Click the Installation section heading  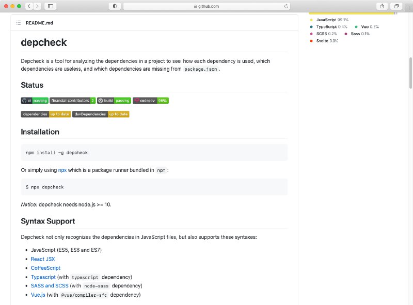coord(40,132)
